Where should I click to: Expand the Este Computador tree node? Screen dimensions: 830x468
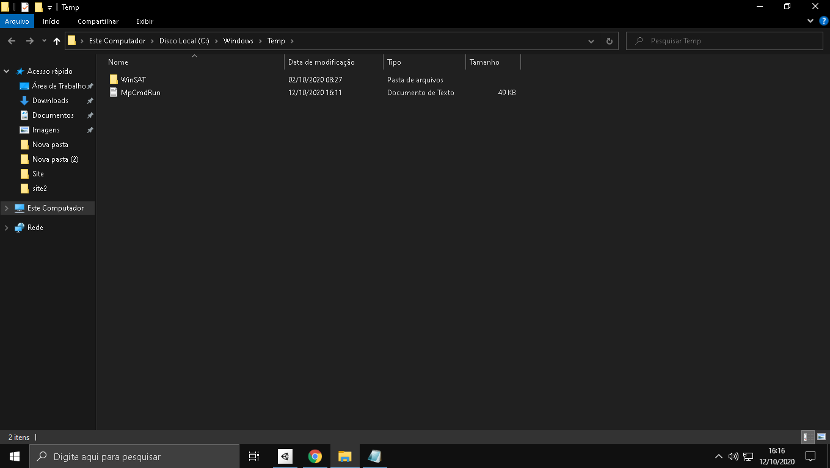[7, 208]
